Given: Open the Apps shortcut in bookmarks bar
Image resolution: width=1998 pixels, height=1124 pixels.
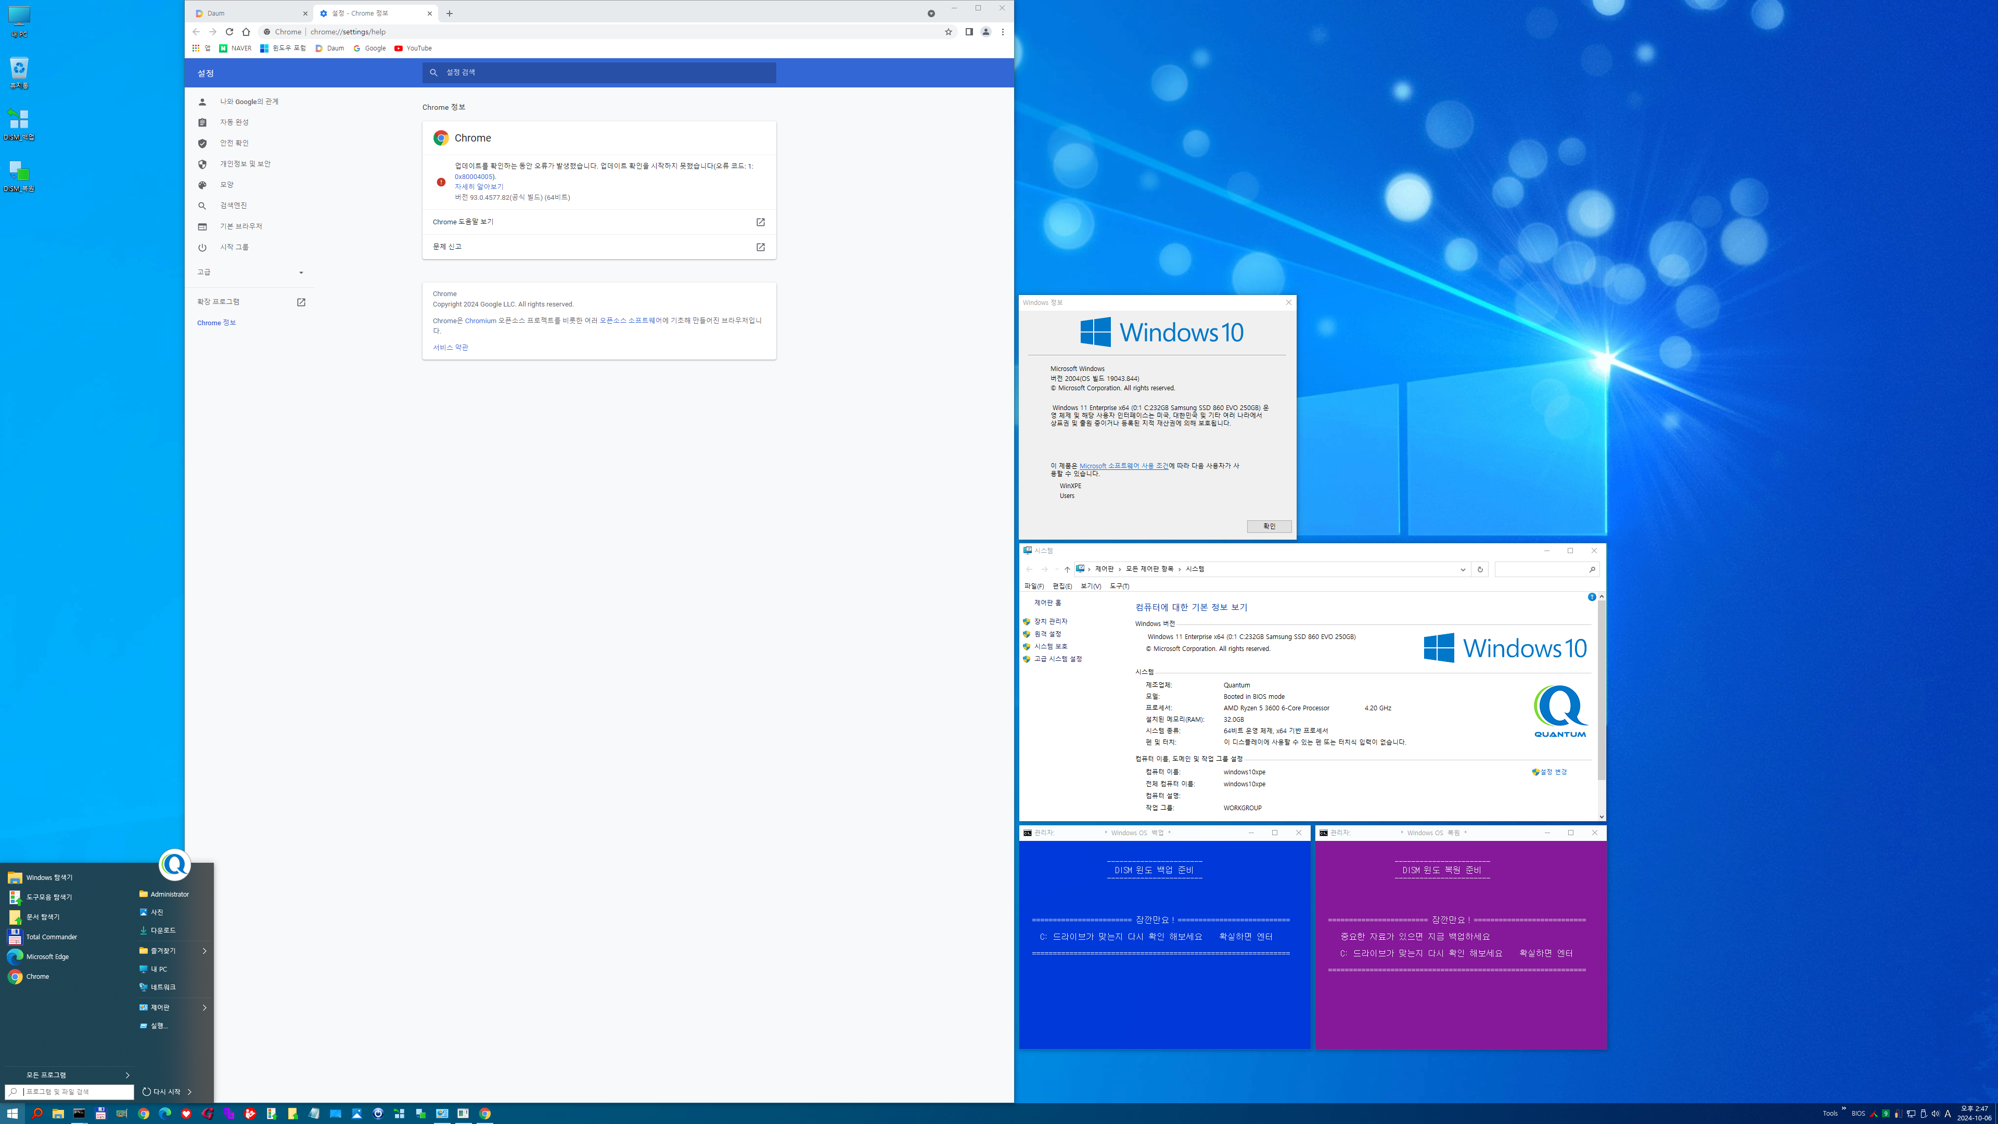Looking at the screenshot, I should [201, 48].
